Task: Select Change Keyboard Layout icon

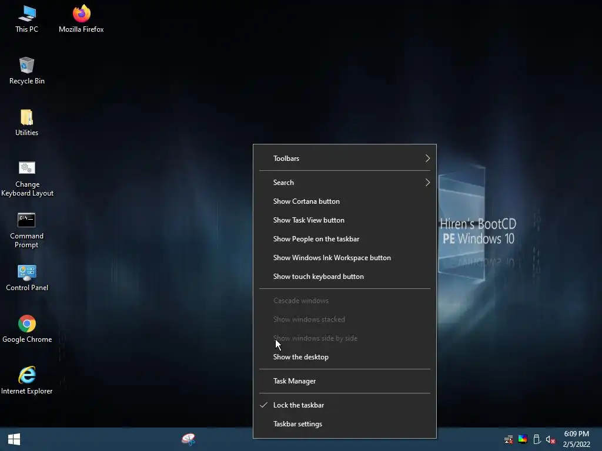Action: [x=27, y=179]
